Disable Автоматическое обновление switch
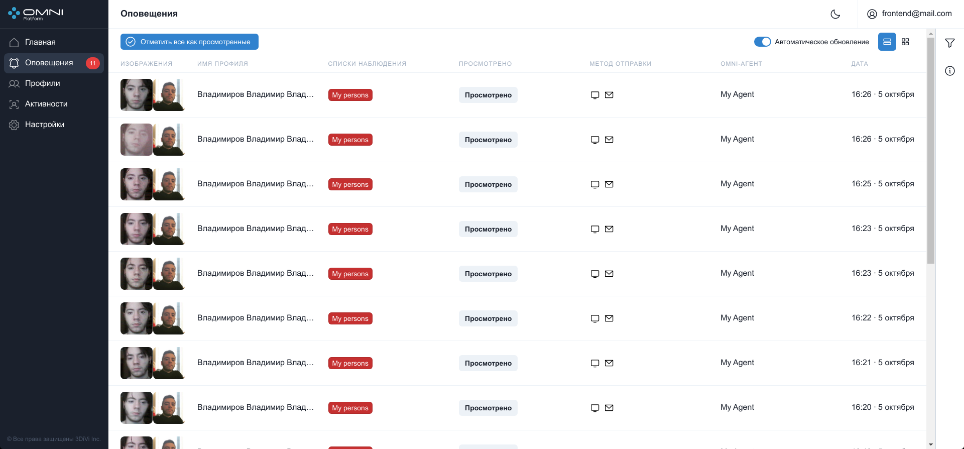Viewport: 964px width, 449px height. [x=762, y=42]
